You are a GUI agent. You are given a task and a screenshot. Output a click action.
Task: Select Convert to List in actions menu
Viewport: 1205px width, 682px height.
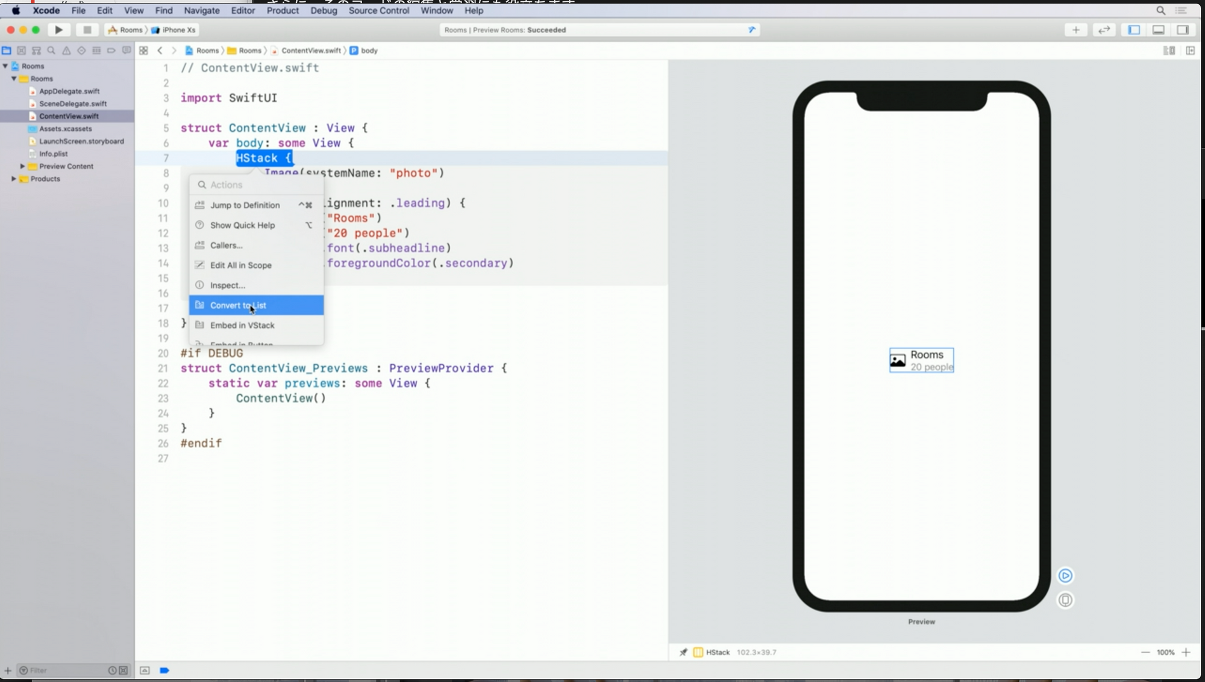click(238, 305)
